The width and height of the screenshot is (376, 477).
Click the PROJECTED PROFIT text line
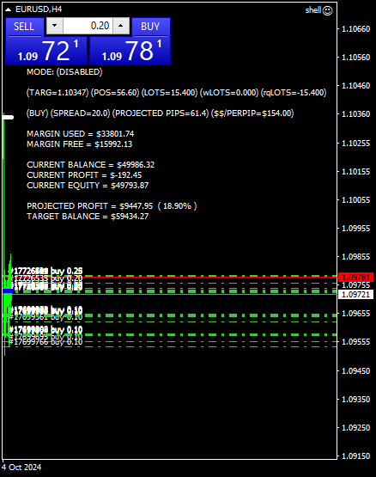[x=112, y=206]
